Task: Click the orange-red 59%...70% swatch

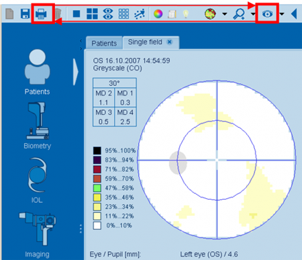Action: pos(97,179)
